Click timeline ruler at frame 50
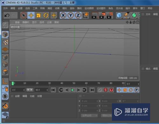 74,83
